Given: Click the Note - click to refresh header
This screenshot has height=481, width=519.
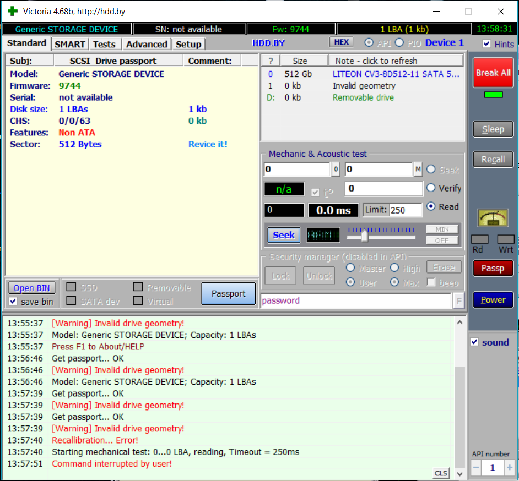Looking at the screenshot, I should [396, 61].
